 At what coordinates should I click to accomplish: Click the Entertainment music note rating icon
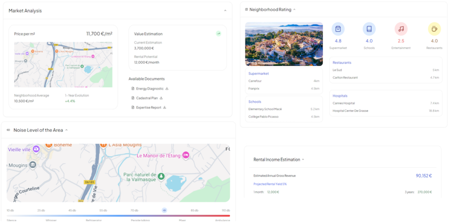point(401,29)
